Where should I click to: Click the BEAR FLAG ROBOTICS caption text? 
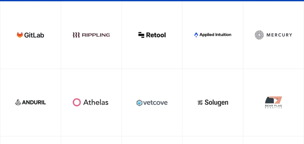click(x=273, y=106)
